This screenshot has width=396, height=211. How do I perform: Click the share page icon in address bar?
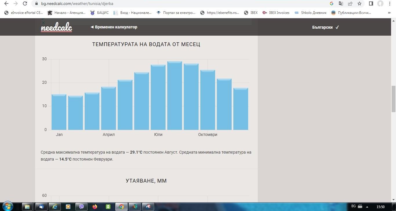point(350,4)
